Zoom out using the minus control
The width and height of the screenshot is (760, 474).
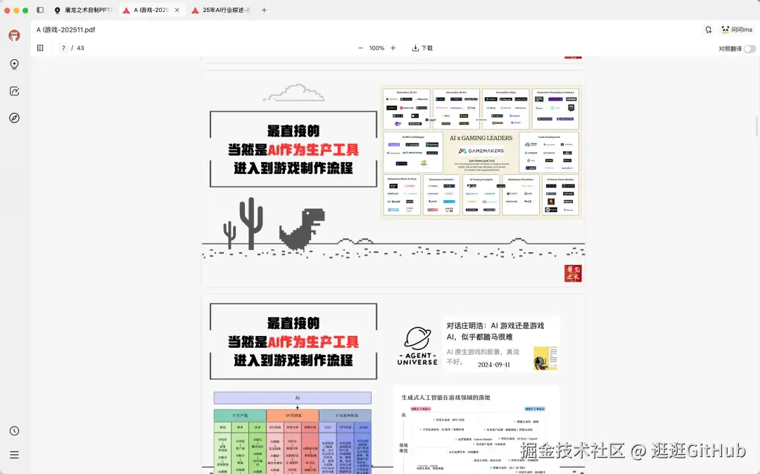click(360, 48)
